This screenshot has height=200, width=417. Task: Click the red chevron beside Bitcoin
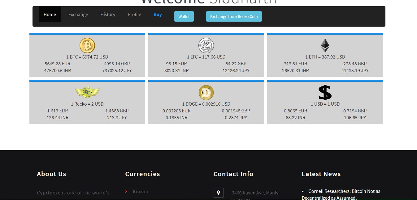pyautogui.click(x=126, y=191)
